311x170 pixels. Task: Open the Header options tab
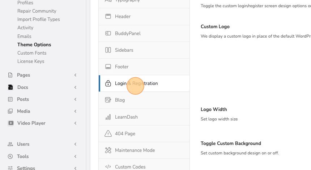point(144,17)
